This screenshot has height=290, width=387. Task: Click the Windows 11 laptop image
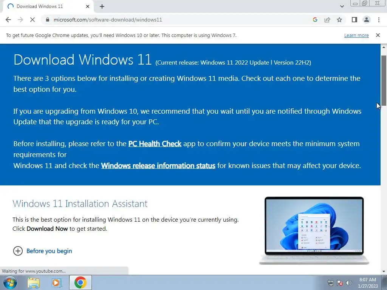tap(314, 231)
